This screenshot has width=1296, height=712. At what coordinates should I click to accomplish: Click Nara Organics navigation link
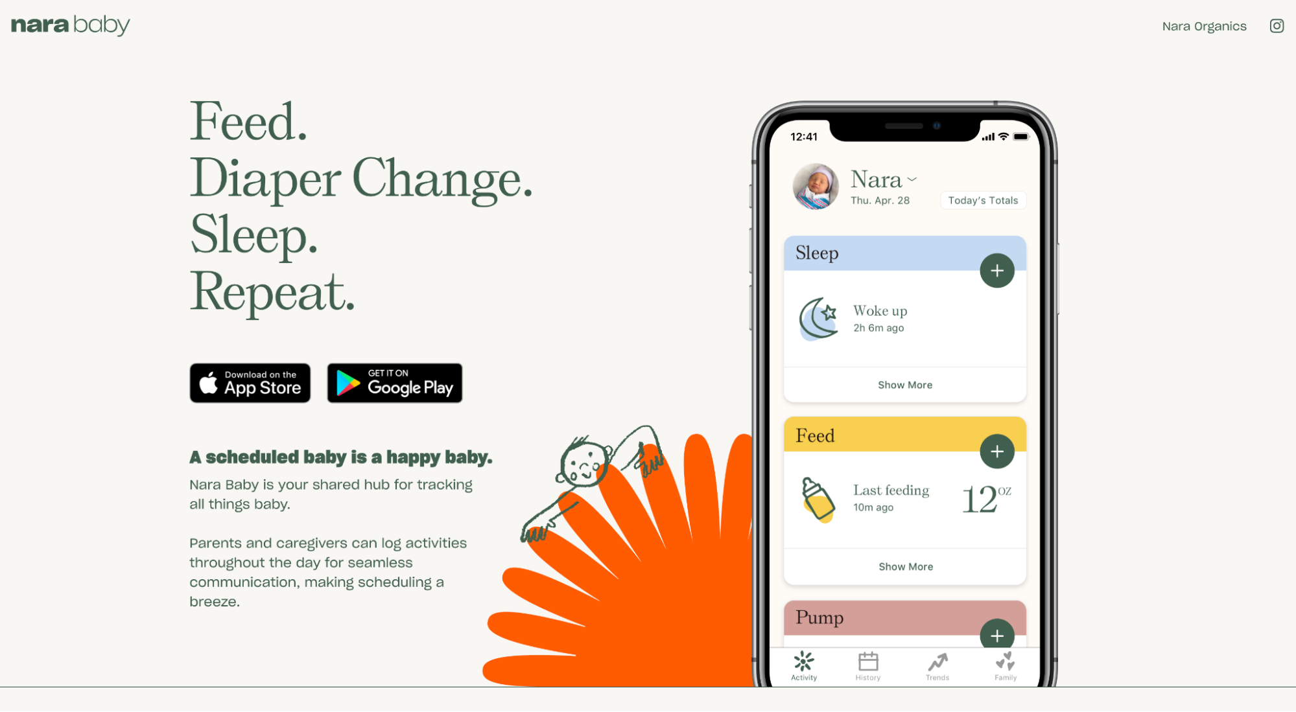(1205, 25)
